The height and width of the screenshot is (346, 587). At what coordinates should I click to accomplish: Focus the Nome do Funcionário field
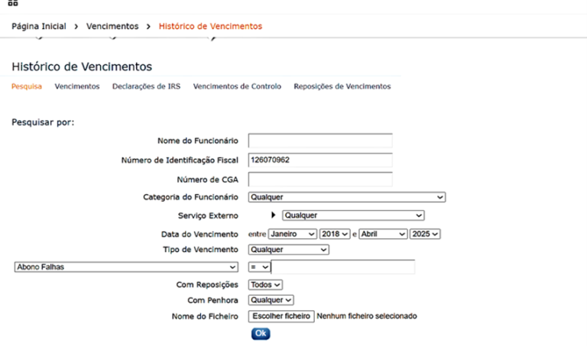[x=319, y=141]
